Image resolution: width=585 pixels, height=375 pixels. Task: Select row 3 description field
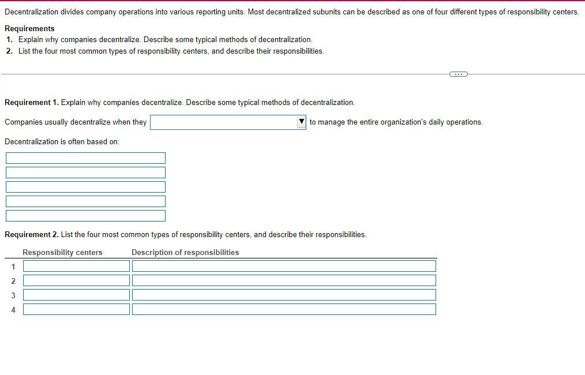pos(283,294)
